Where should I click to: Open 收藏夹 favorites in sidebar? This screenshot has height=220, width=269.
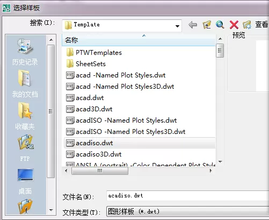coord(25,116)
